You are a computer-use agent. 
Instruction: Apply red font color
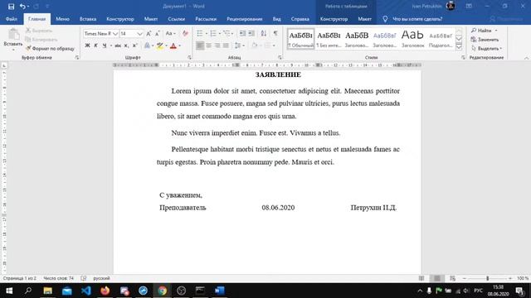(x=173, y=46)
